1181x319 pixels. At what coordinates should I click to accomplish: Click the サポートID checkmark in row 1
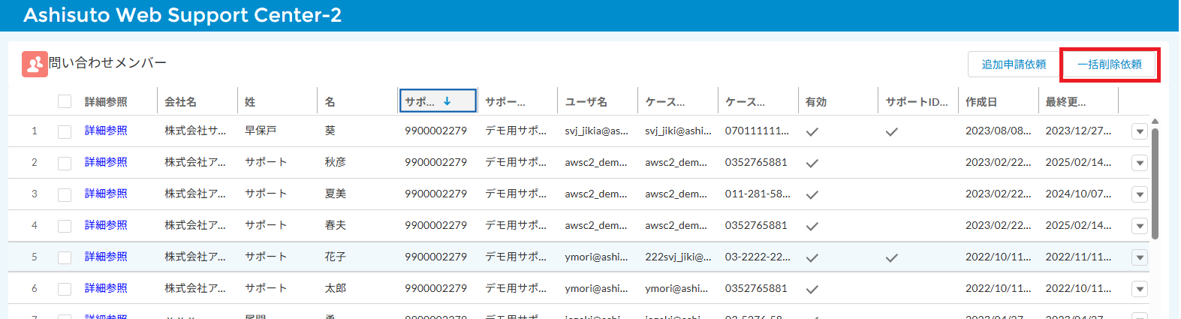pos(891,131)
